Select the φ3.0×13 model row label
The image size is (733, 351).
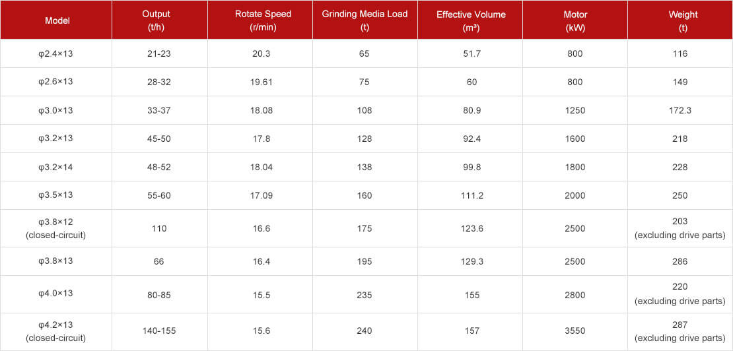click(56, 111)
